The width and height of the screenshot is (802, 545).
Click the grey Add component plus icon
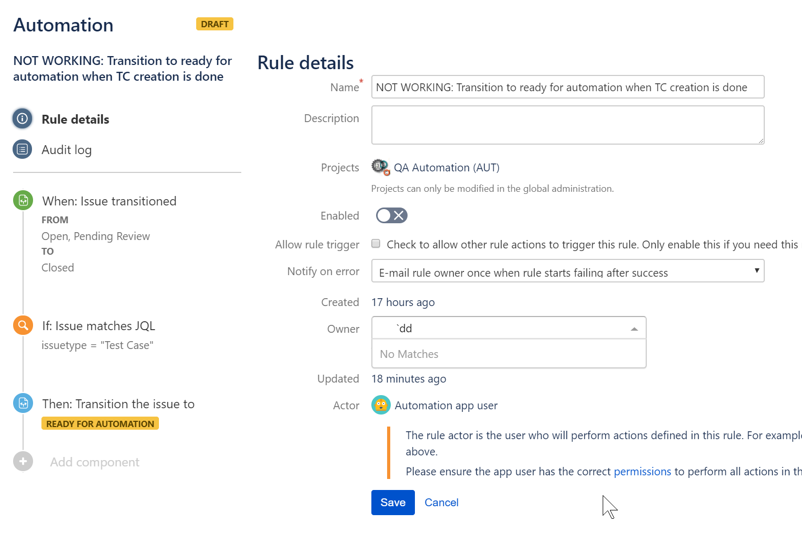(x=23, y=461)
